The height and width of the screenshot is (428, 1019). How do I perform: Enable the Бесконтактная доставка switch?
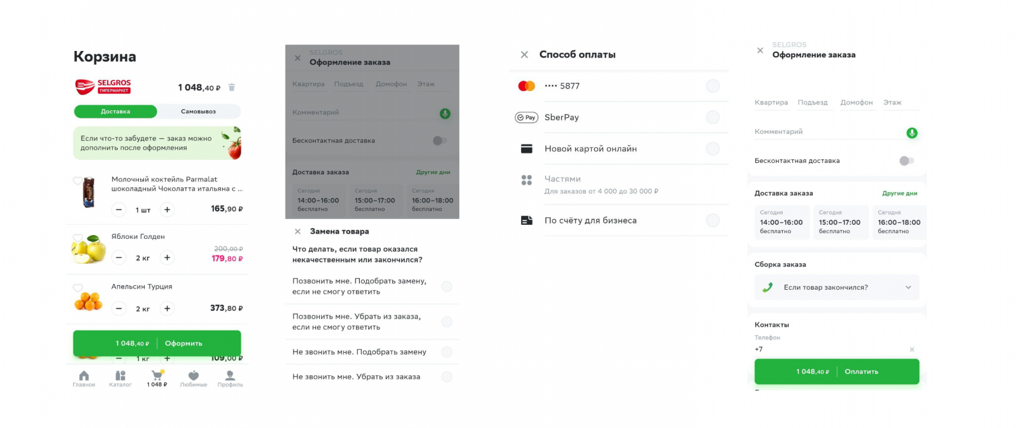(x=906, y=160)
